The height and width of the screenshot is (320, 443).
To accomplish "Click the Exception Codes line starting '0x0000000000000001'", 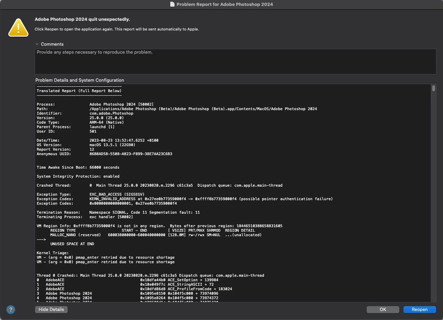I will click(133, 203).
